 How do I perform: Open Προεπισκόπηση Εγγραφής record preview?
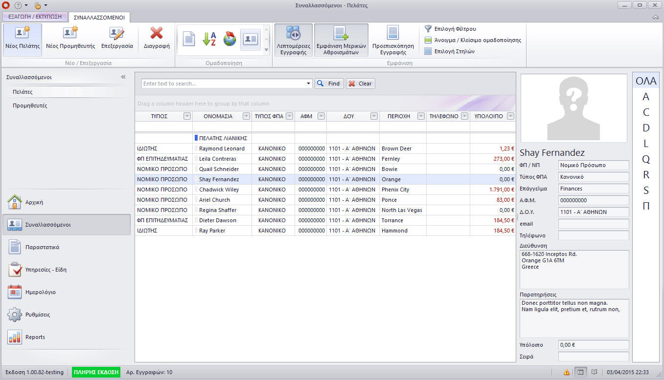(x=393, y=40)
